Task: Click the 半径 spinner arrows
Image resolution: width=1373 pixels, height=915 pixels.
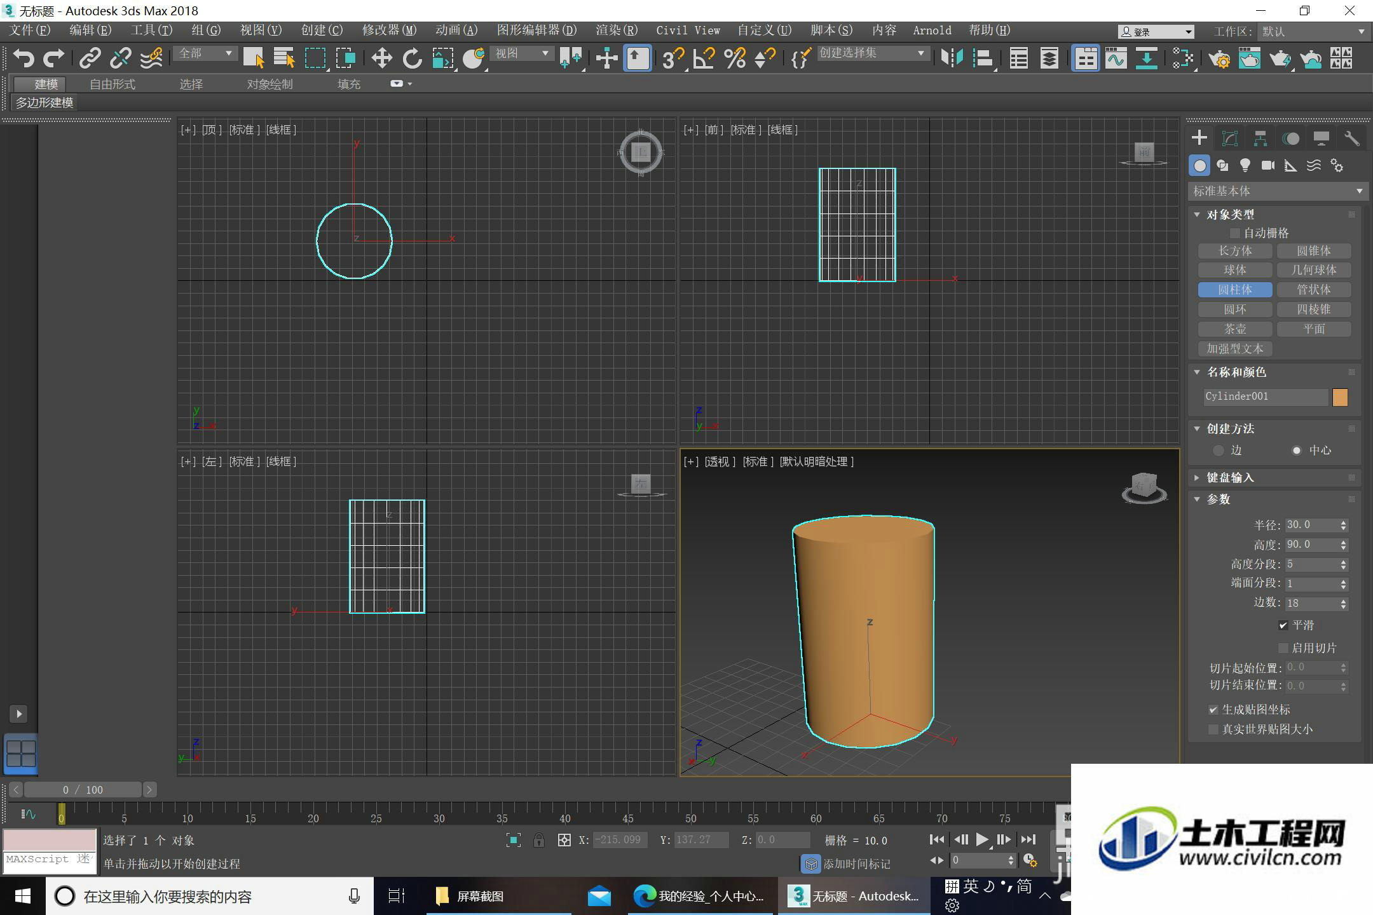Action: (1343, 525)
